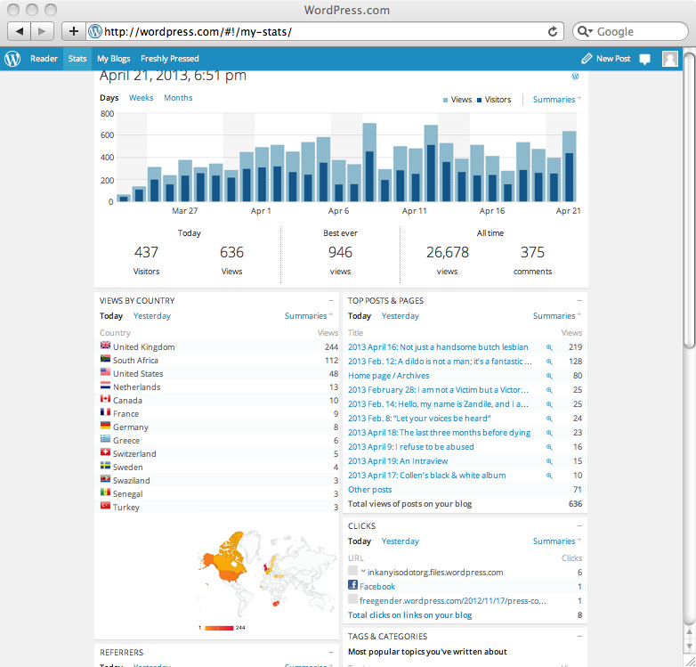
Task: Collapse the Top Posts & Pages panel
Action: (x=579, y=301)
